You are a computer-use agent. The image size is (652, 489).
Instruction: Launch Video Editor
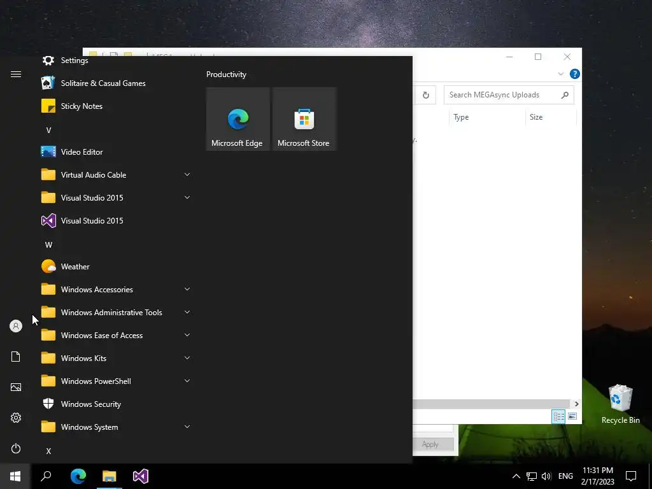pos(115,152)
